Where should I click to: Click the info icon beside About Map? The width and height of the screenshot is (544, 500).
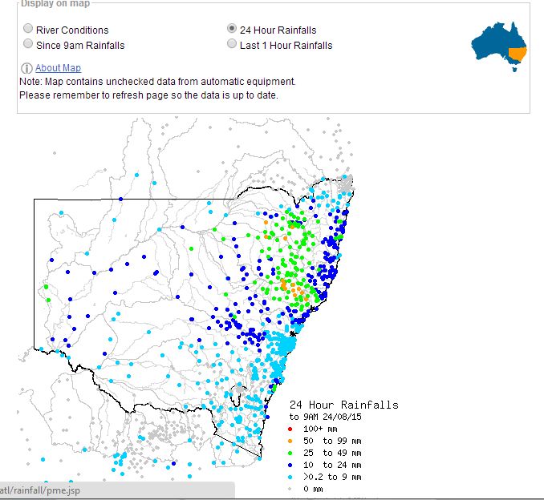point(26,68)
